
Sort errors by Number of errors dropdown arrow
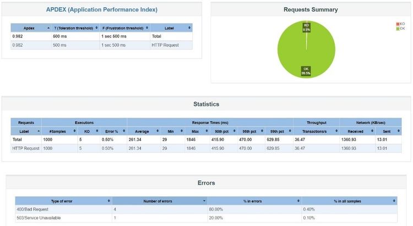204,201
